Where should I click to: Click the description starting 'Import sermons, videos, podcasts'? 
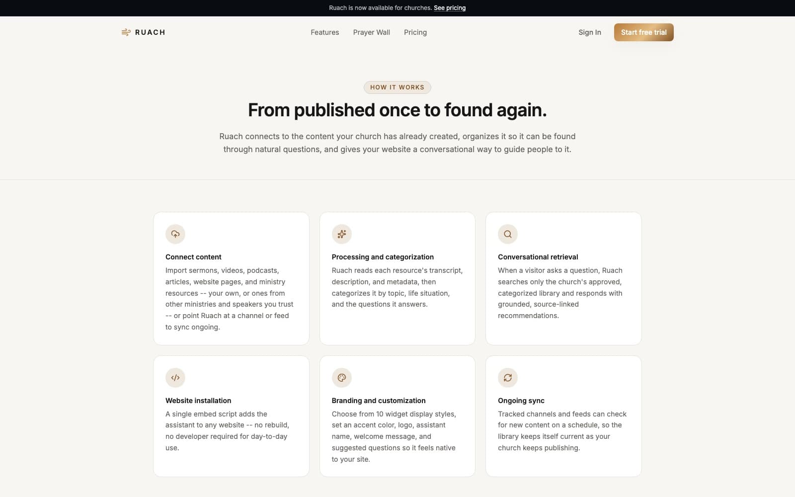tap(230, 299)
